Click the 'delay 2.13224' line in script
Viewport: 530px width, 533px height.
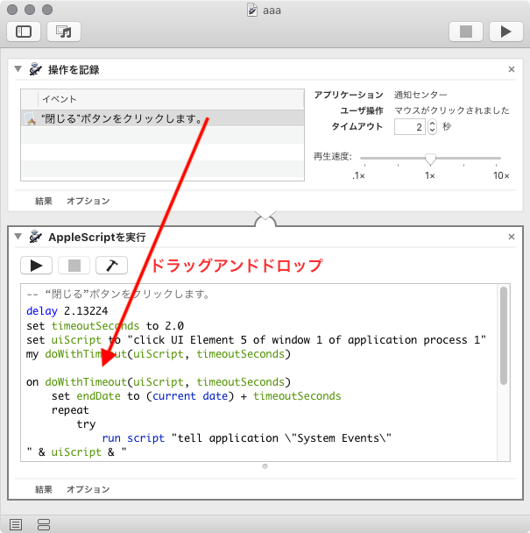click(x=67, y=311)
